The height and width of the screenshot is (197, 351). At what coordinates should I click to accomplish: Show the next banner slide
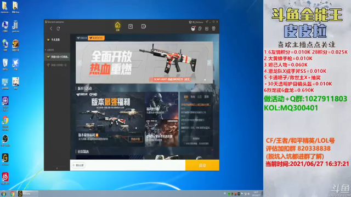209,63
